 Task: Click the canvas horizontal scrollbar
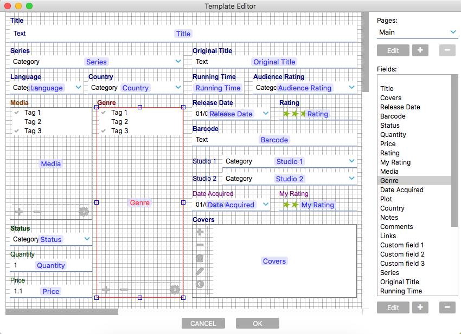click(62, 312)
